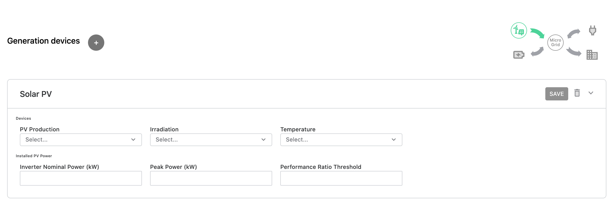Focus the Peak Power (kW) field
This screenshot has width=614, height=212.
(x=211, y=178)
